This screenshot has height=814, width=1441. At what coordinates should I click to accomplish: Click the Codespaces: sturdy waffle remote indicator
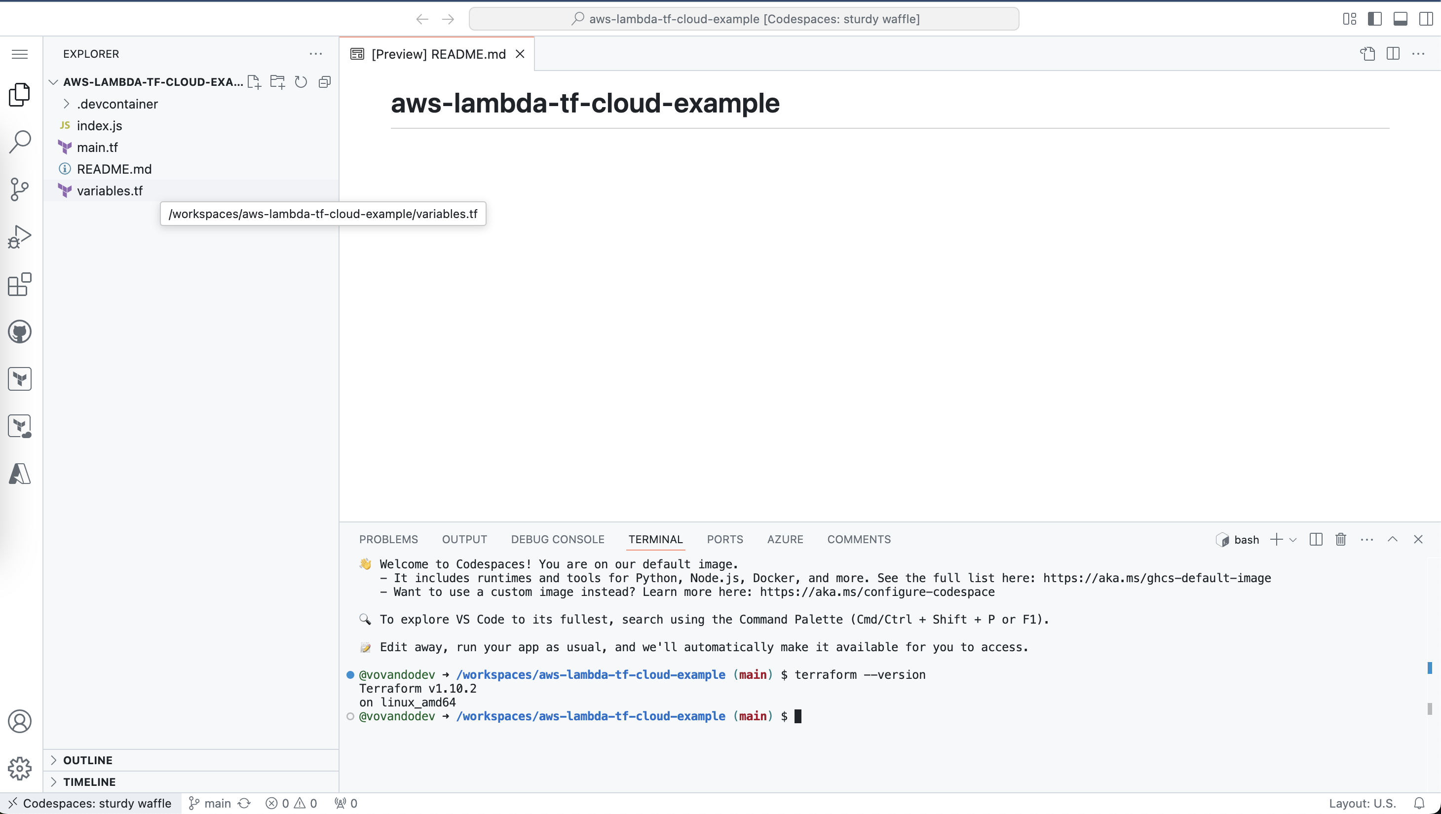(91, 803)
